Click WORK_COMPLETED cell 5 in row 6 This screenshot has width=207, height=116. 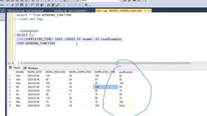click(81, 94)
